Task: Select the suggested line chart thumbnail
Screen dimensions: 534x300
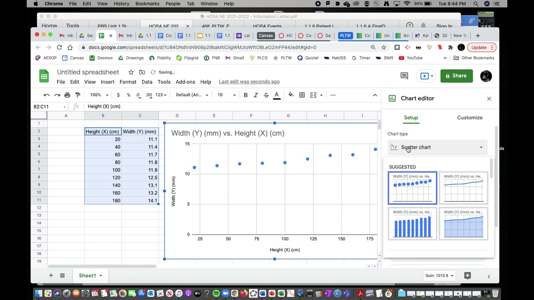Action: point(463,188)
